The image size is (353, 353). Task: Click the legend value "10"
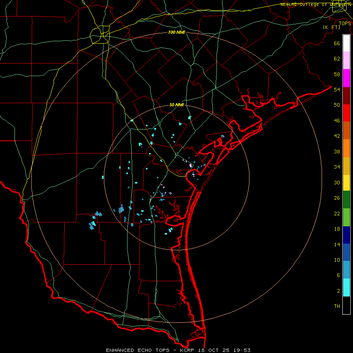337,260
